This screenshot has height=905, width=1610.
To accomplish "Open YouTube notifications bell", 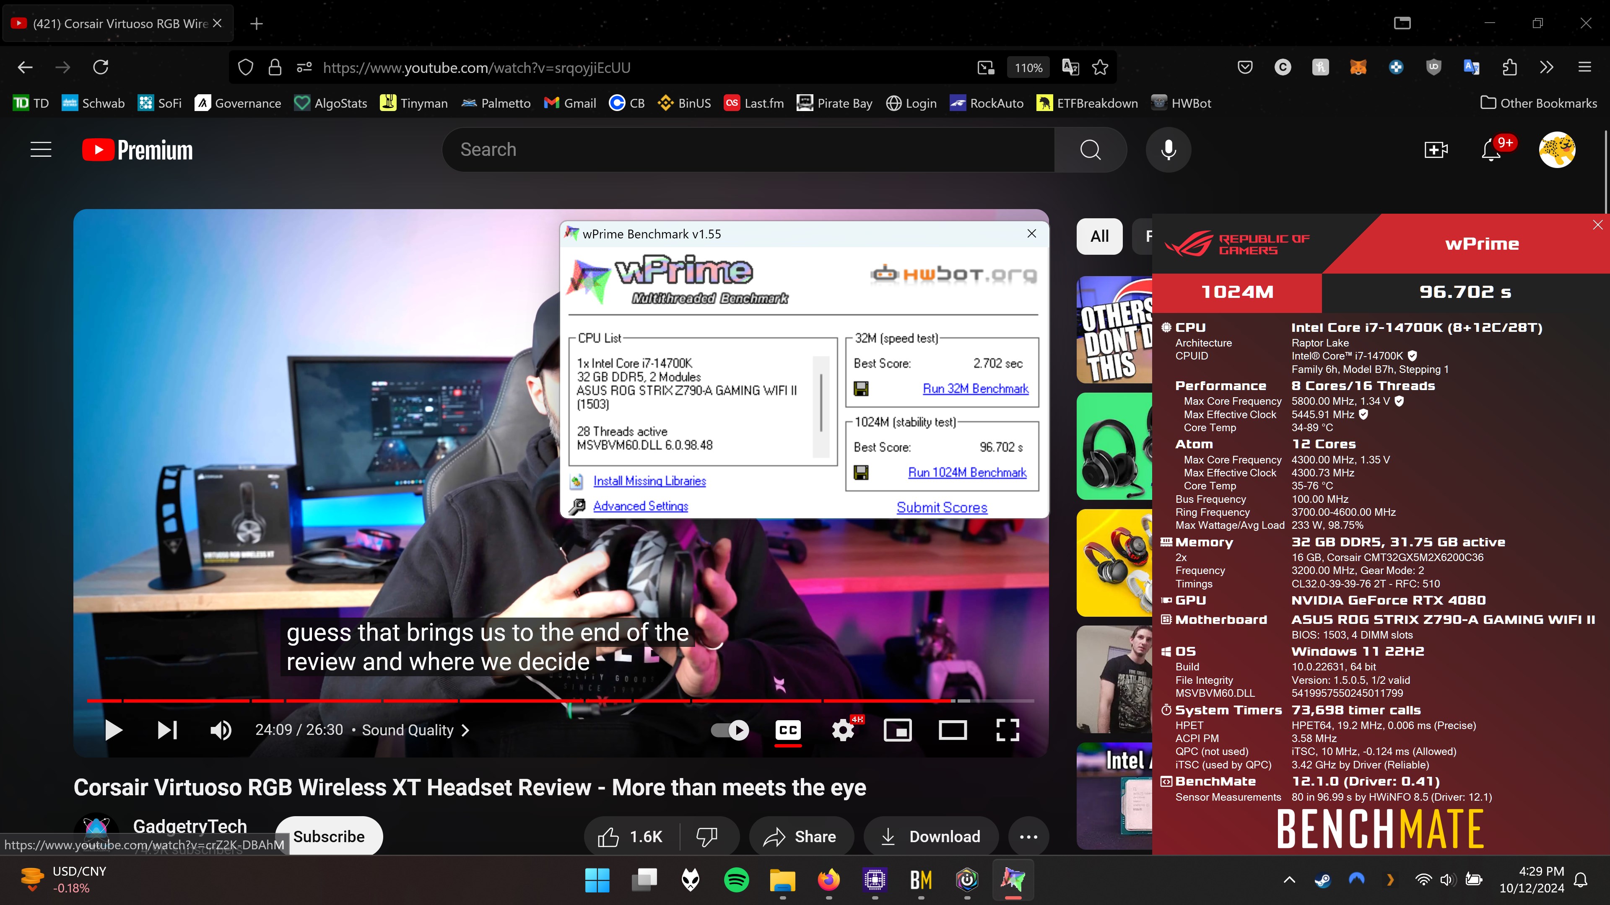I will coord(1491,149).
